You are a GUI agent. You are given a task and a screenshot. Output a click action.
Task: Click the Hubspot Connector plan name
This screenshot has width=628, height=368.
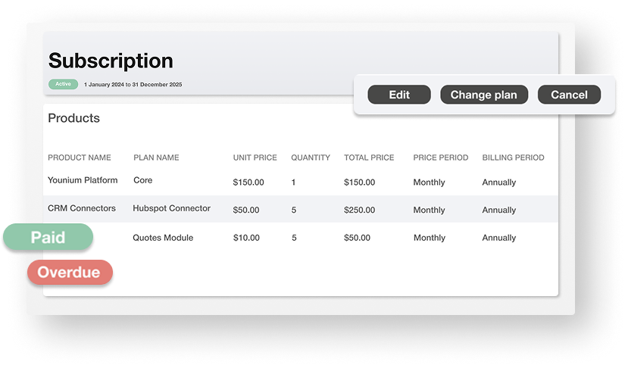[x=171, y=208]
